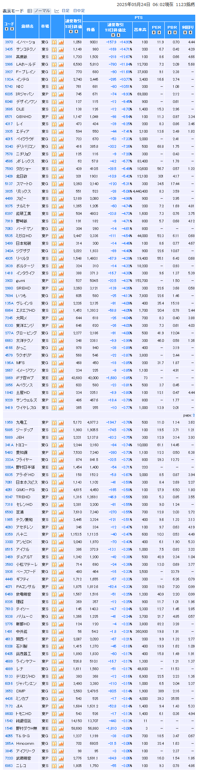The height and width of the screenshot is (770, 199).
Task: Open the chart icon for イノベーション row
Action: (61, 42)
